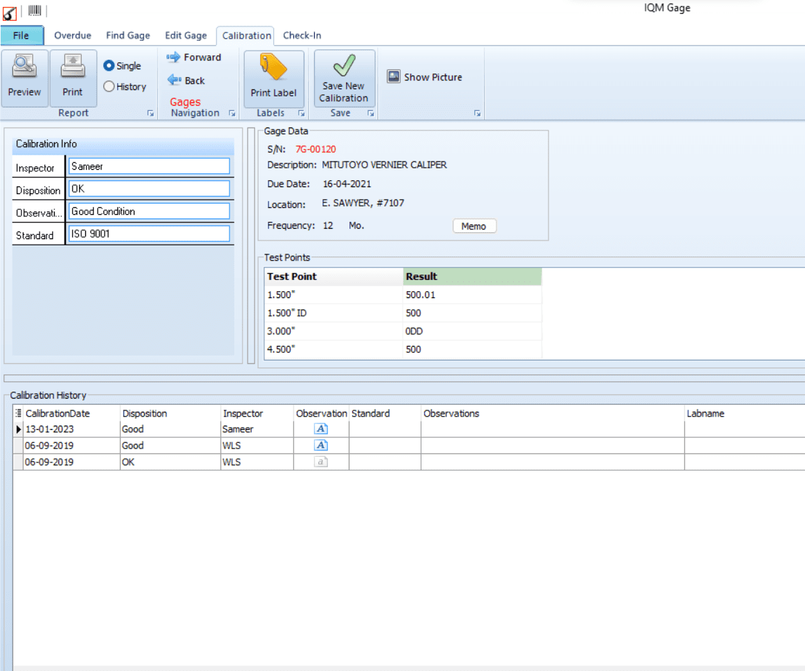Click the Labname column header
This screenshot has width=805, height=671.
pos(745,413)
